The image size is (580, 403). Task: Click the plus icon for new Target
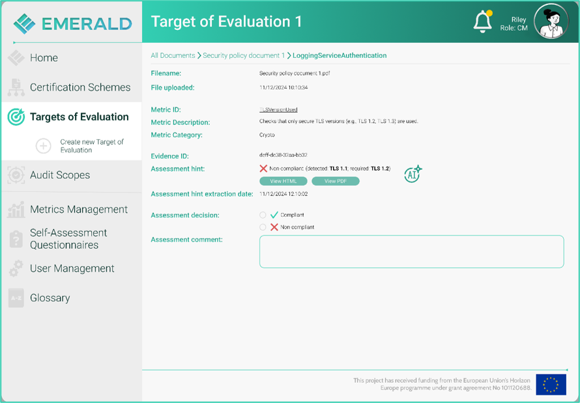pyautogui.click(x=43, y=146)
